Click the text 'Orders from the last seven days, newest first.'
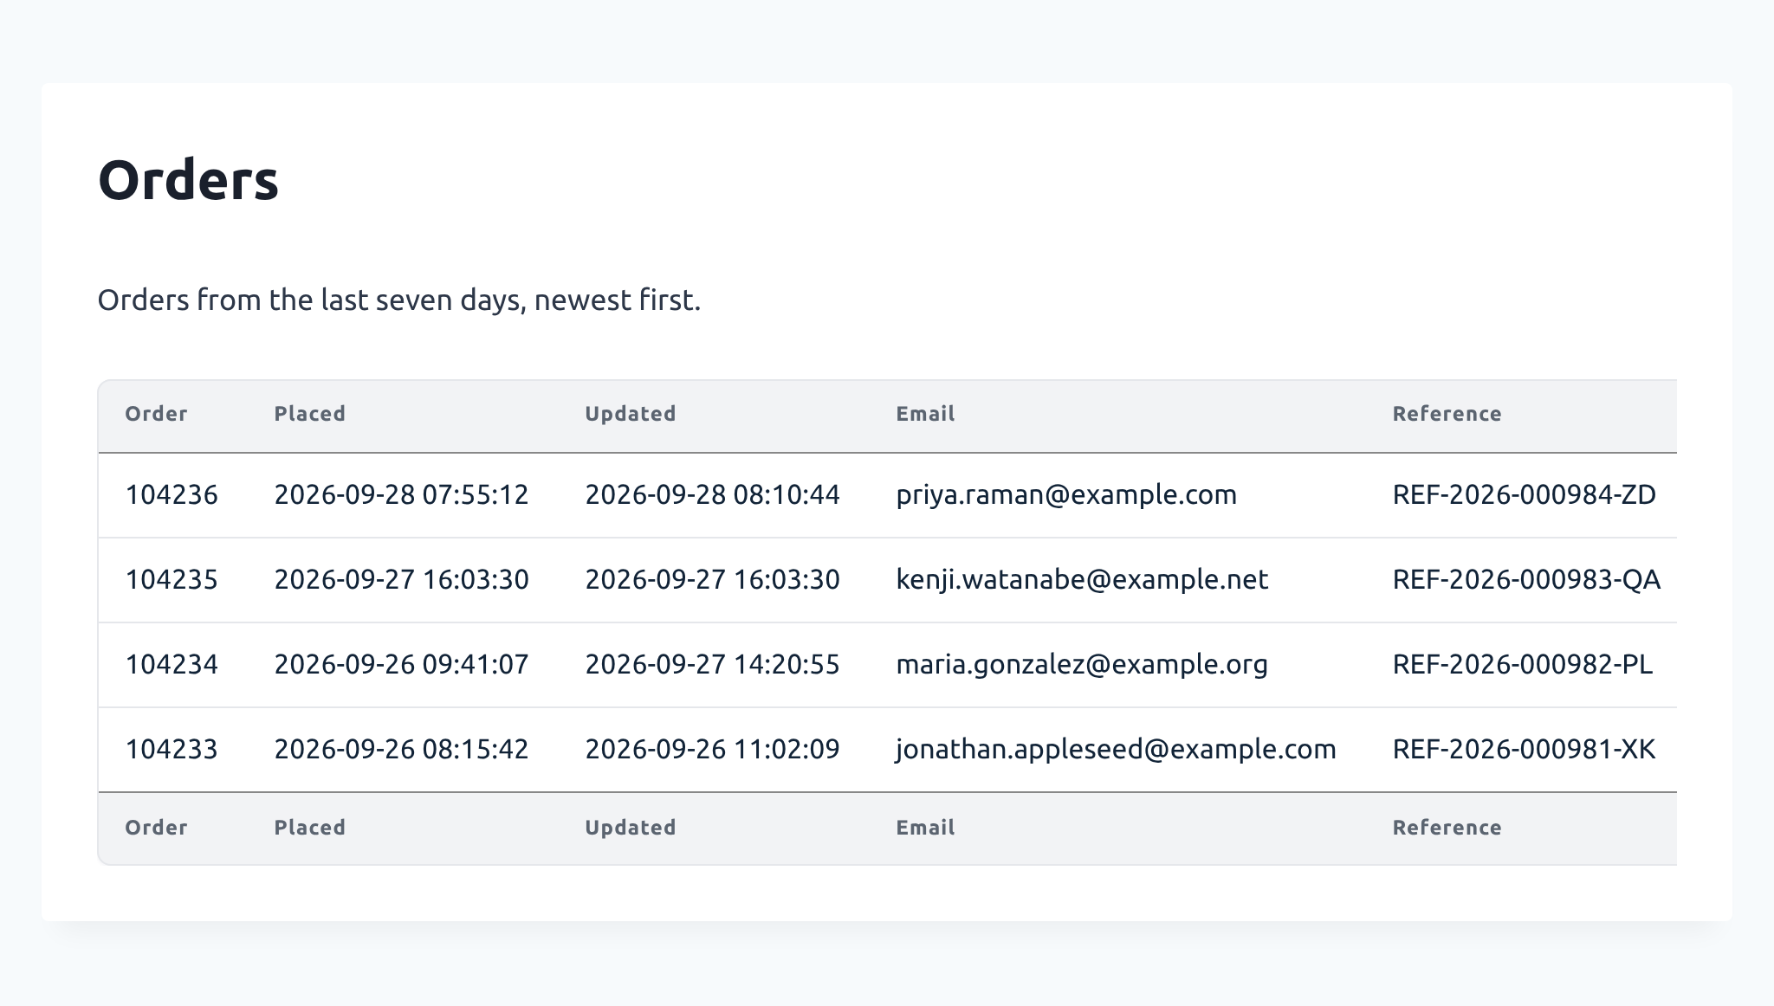1774x1006 pixels. [x=398, y=300]
